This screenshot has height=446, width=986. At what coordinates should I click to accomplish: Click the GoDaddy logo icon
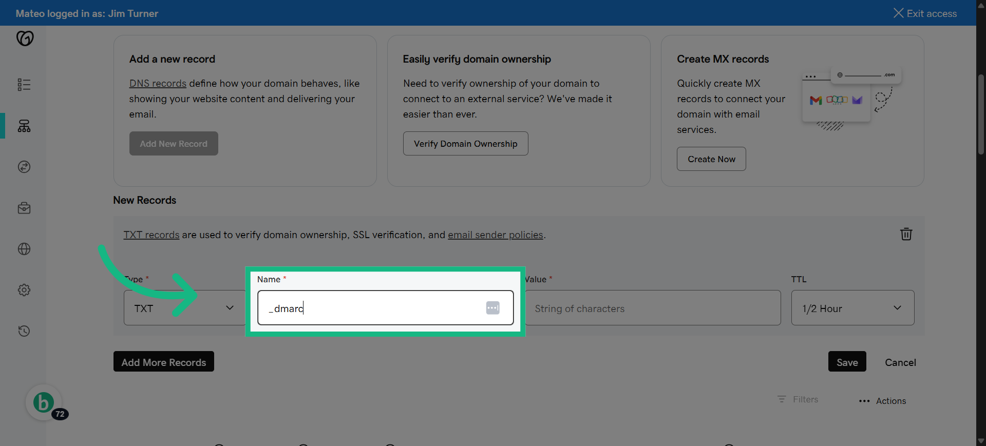point(25,38)
